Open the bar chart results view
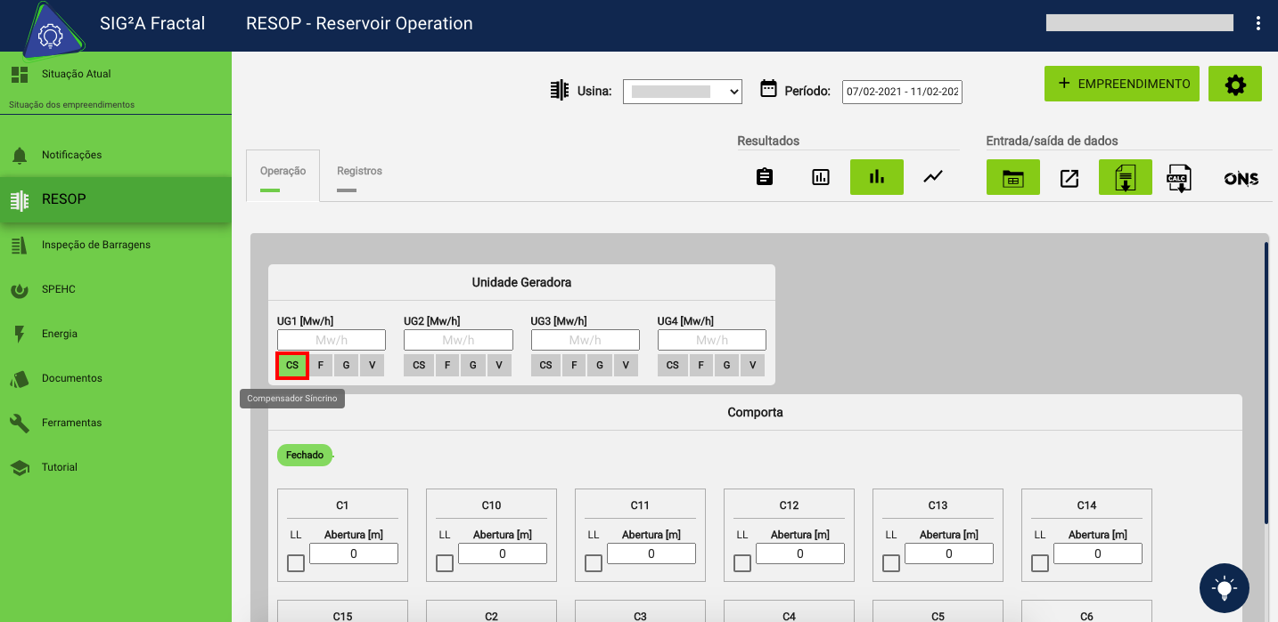Viewport: 1278px width, 622px height. [876, 177]
